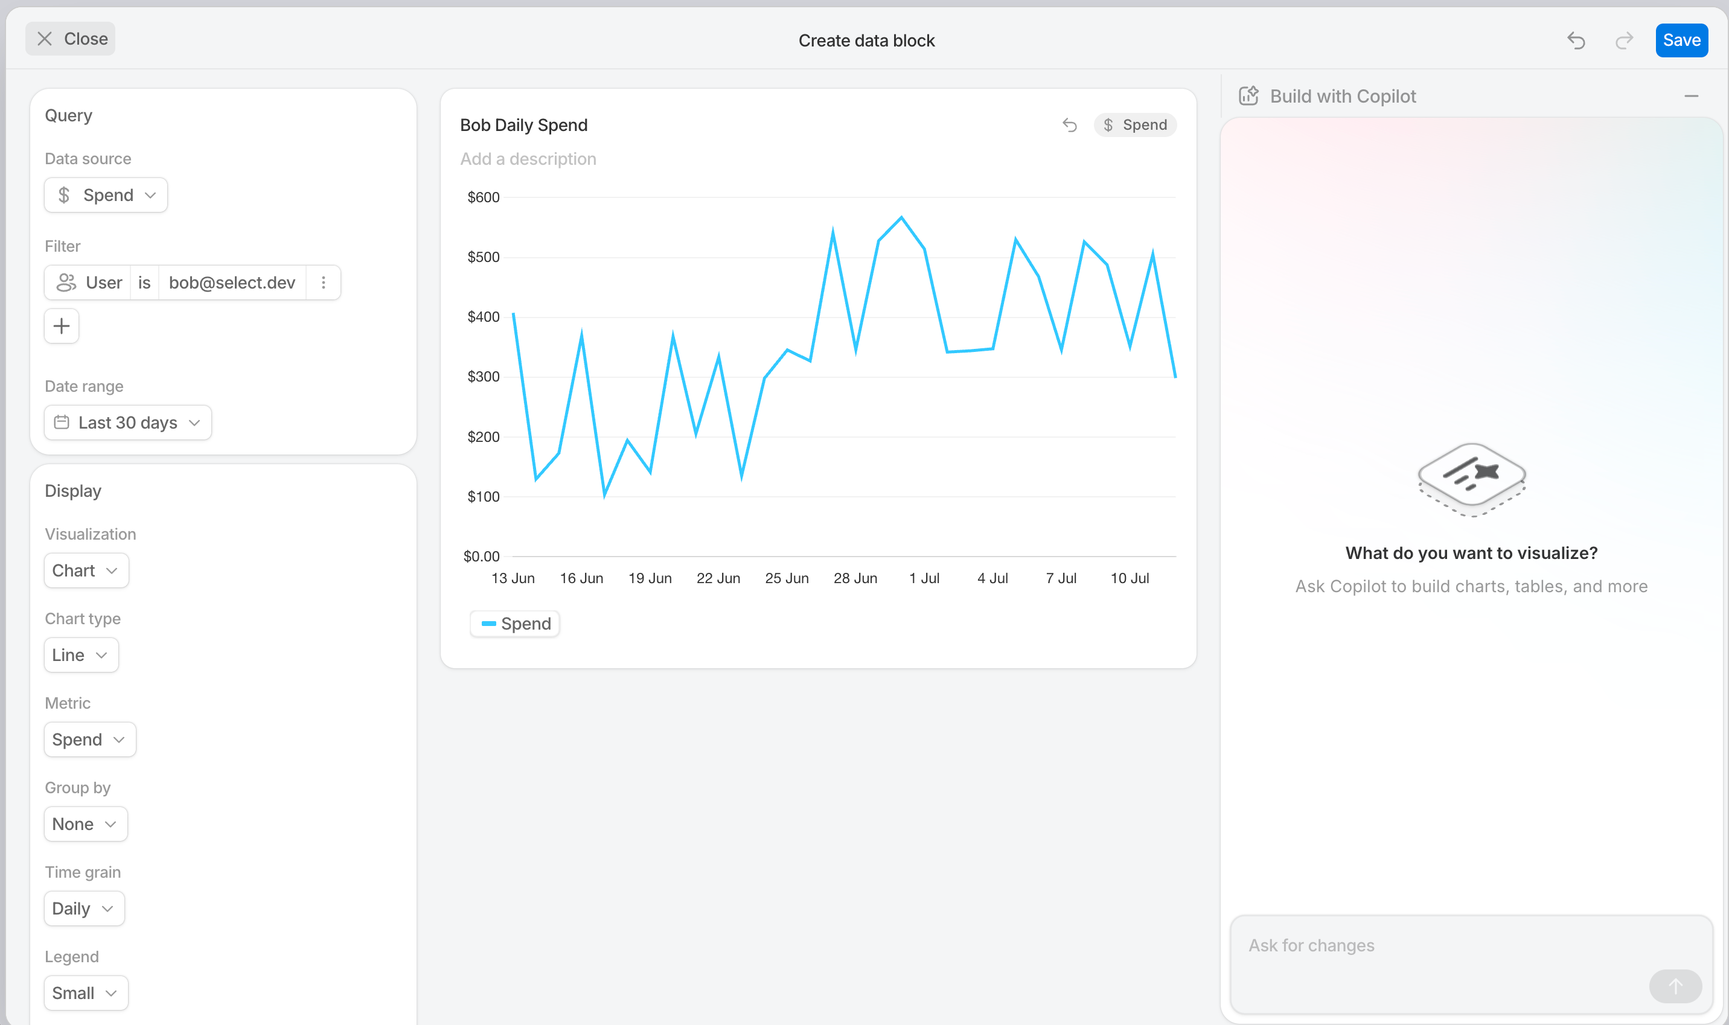Image resolution: width=1729 pixels, height=1025 pixels.
Task: Click the revert arrow next to Bob Daily Spend
Action: 1069,125
